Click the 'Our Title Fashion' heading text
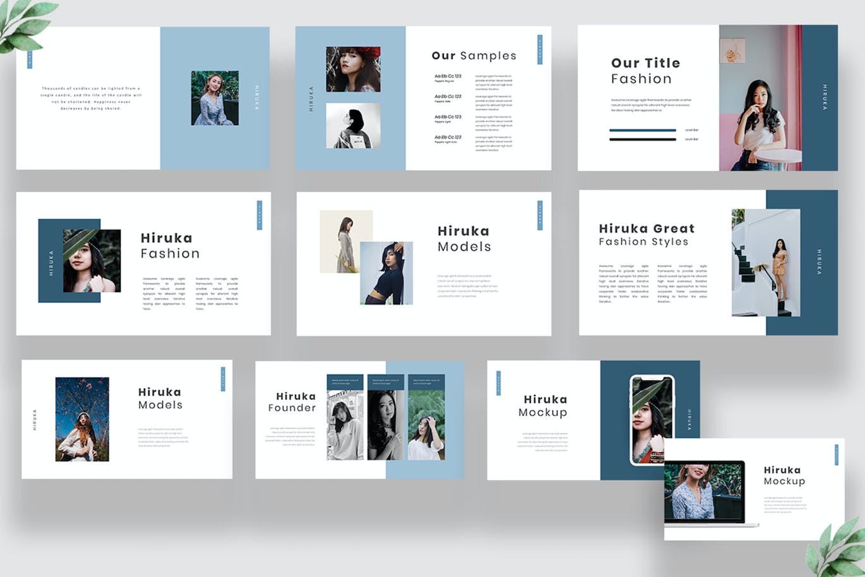Viewport: 865px width, 577px height. click(646, 70)
